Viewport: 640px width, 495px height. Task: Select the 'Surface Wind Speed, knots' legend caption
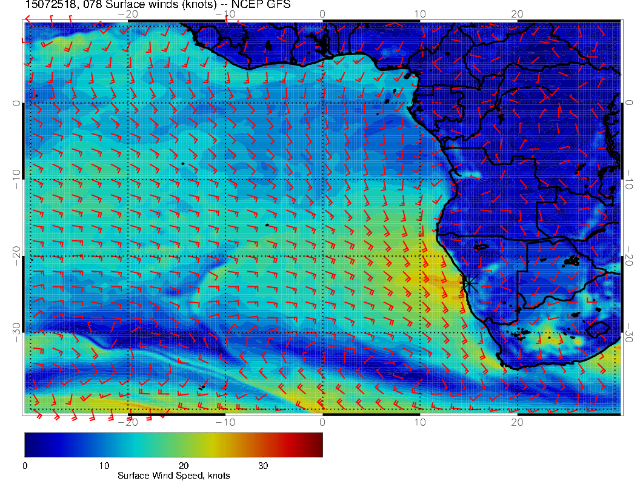point(173,476)
